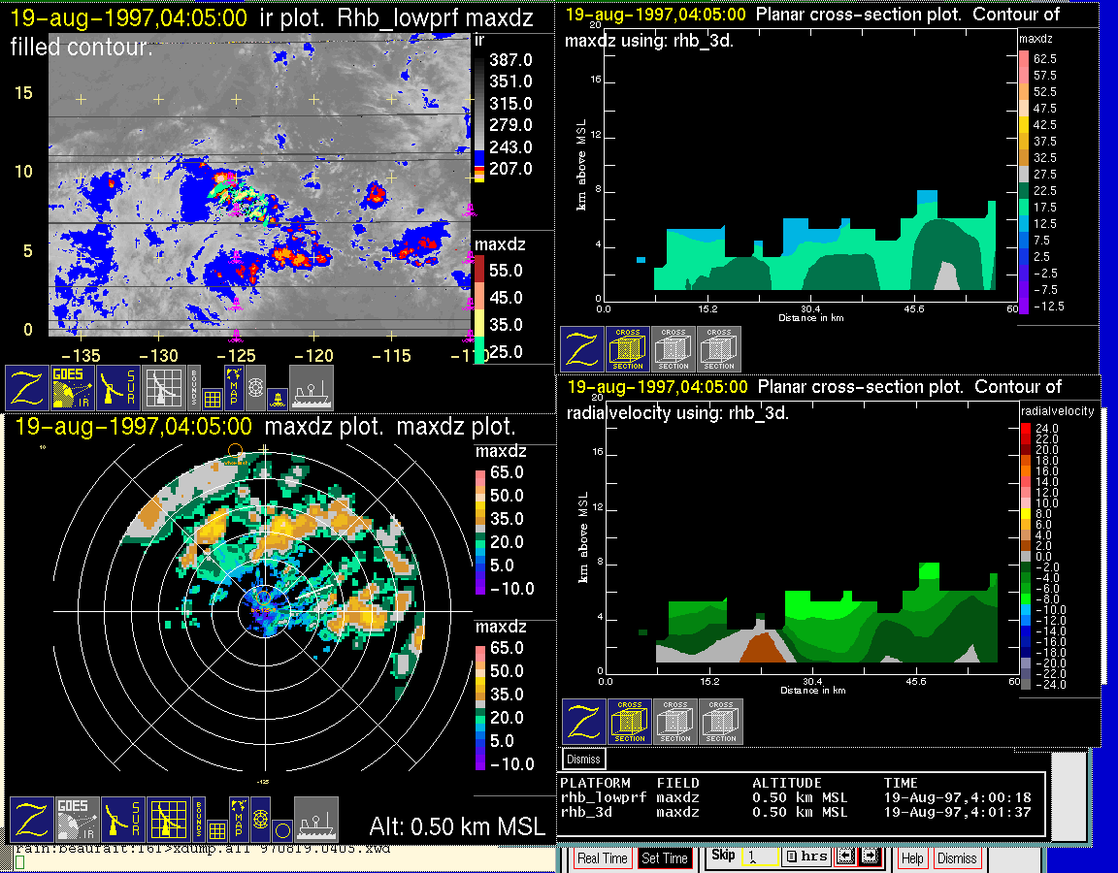Click second cross section icon under maxdz cross-section

tap(674, 349)
